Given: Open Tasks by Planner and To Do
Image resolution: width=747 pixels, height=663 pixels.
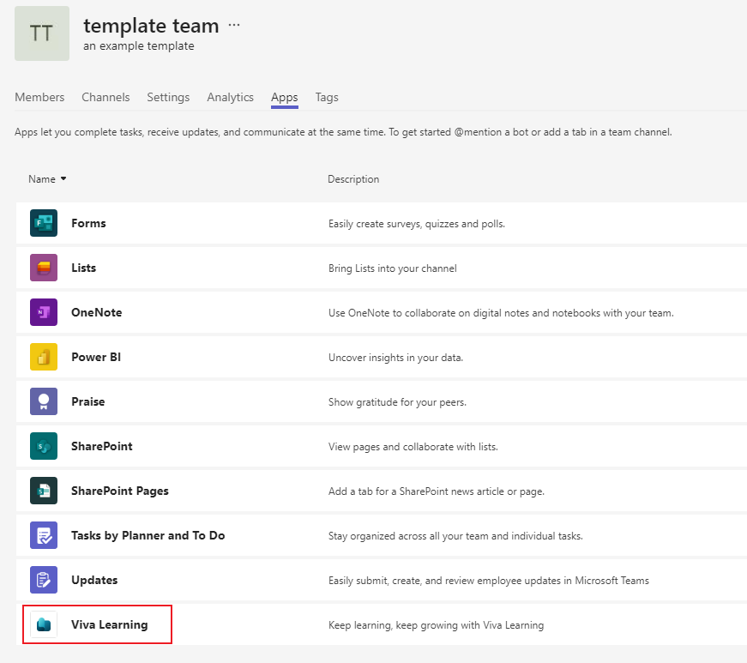Looking at the screenshot, I should pyautogui.click(x=148, y=535).
